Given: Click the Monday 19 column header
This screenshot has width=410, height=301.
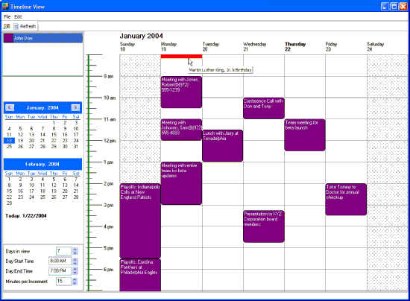Looking at the screenshot, I should (x=168, y=46).
